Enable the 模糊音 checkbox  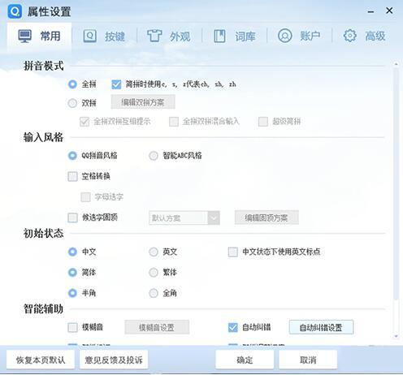tap(72, 327)
